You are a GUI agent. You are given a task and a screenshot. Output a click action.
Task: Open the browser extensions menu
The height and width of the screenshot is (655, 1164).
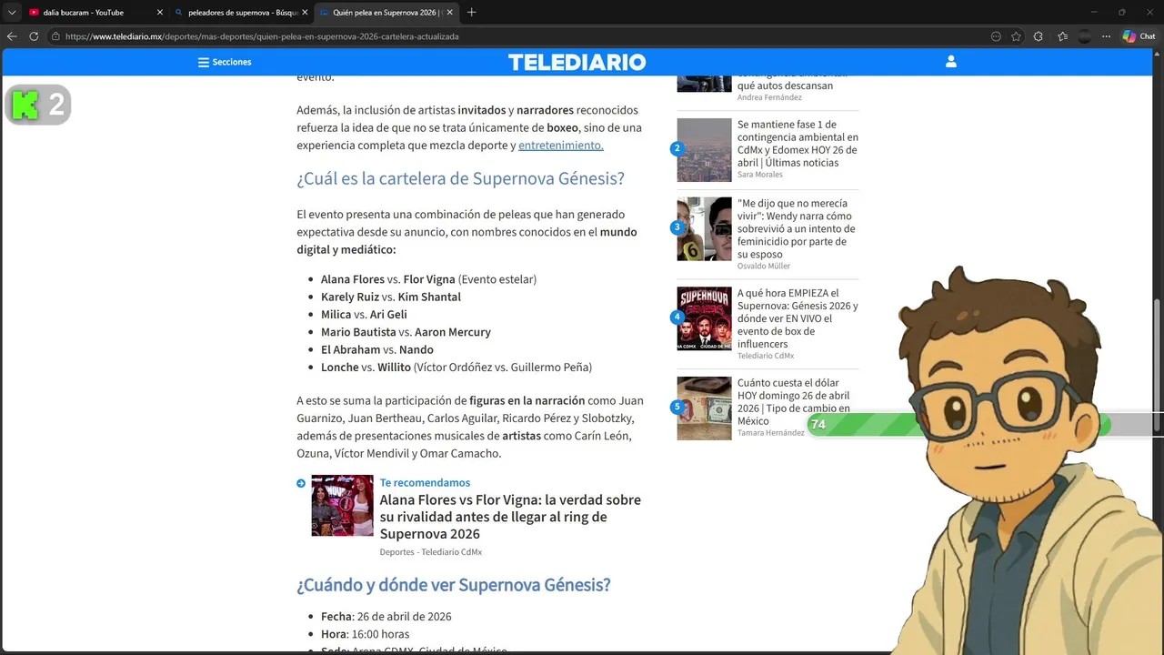pos(1039,36)
